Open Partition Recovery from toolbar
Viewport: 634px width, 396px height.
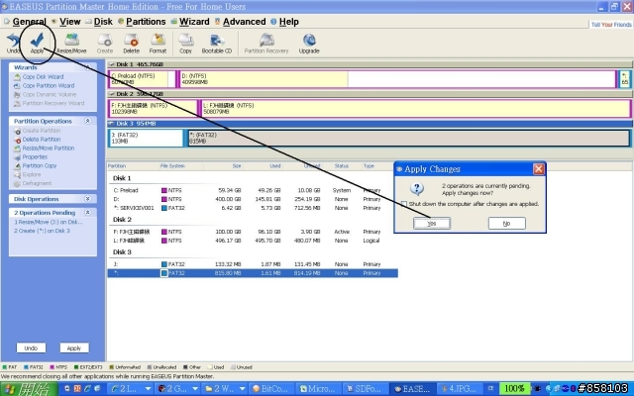[266, 44]
